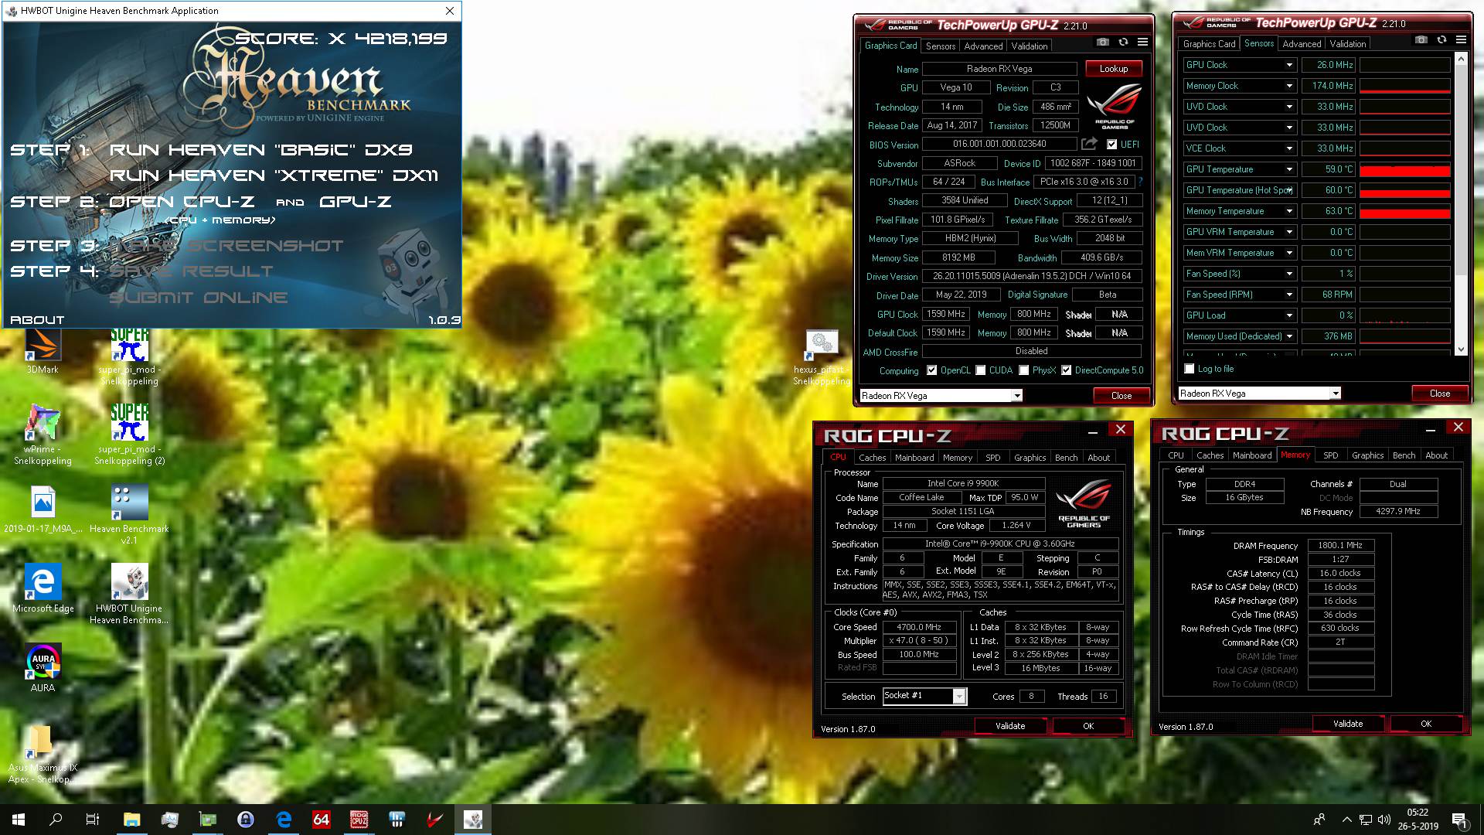1484x835 pixels.
Task: Click the ROG CPU-Z taskbar icon
Action: [x=359, y=820]
